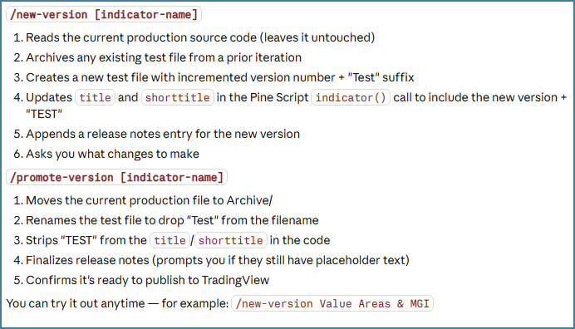Click the line 'Archives any existing test file'

point(164,57)
